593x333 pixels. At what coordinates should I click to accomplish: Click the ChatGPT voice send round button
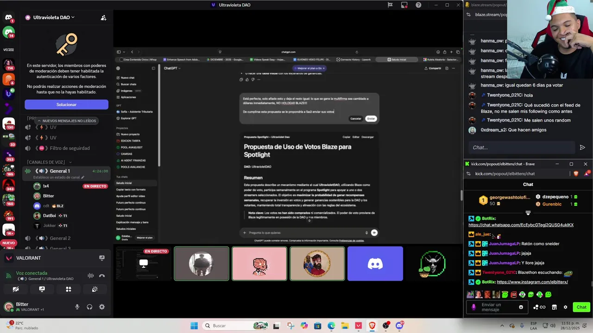coord(374,233)
